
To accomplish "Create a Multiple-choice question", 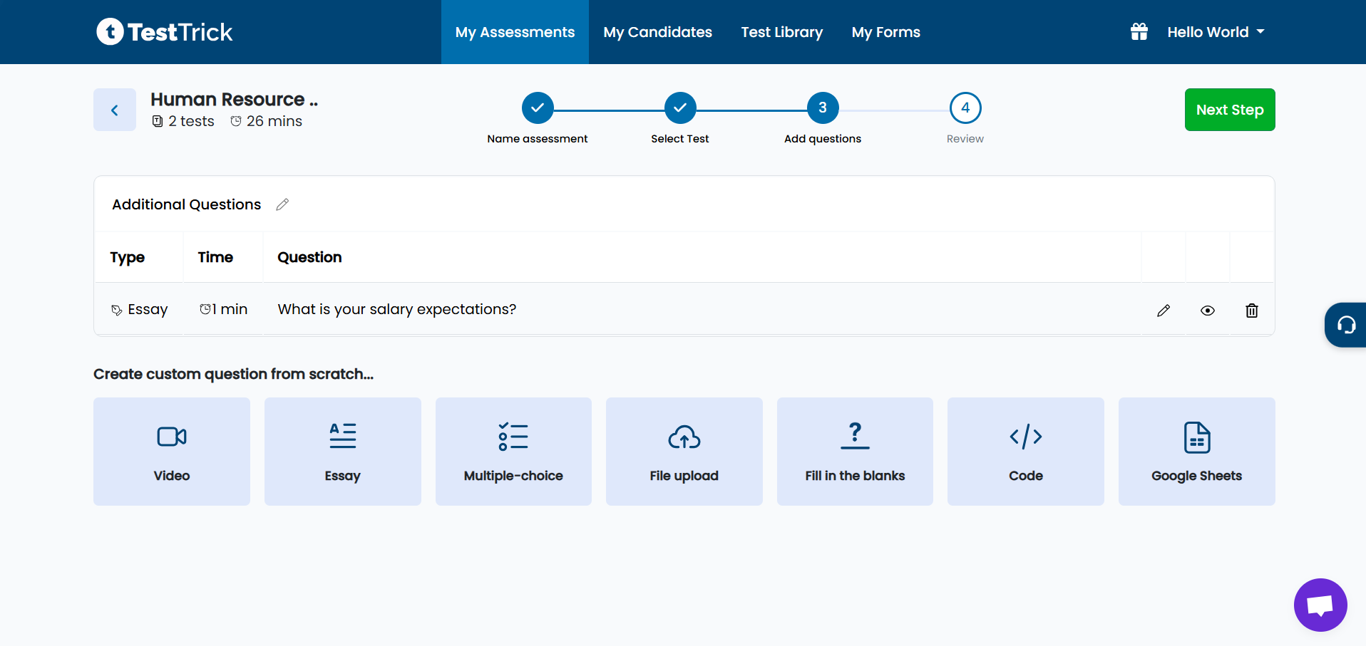I will pos(513,452).
